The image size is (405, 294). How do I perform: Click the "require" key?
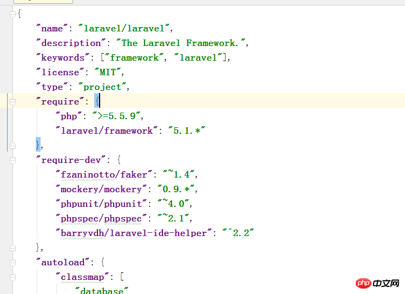[x=60, y=101]
